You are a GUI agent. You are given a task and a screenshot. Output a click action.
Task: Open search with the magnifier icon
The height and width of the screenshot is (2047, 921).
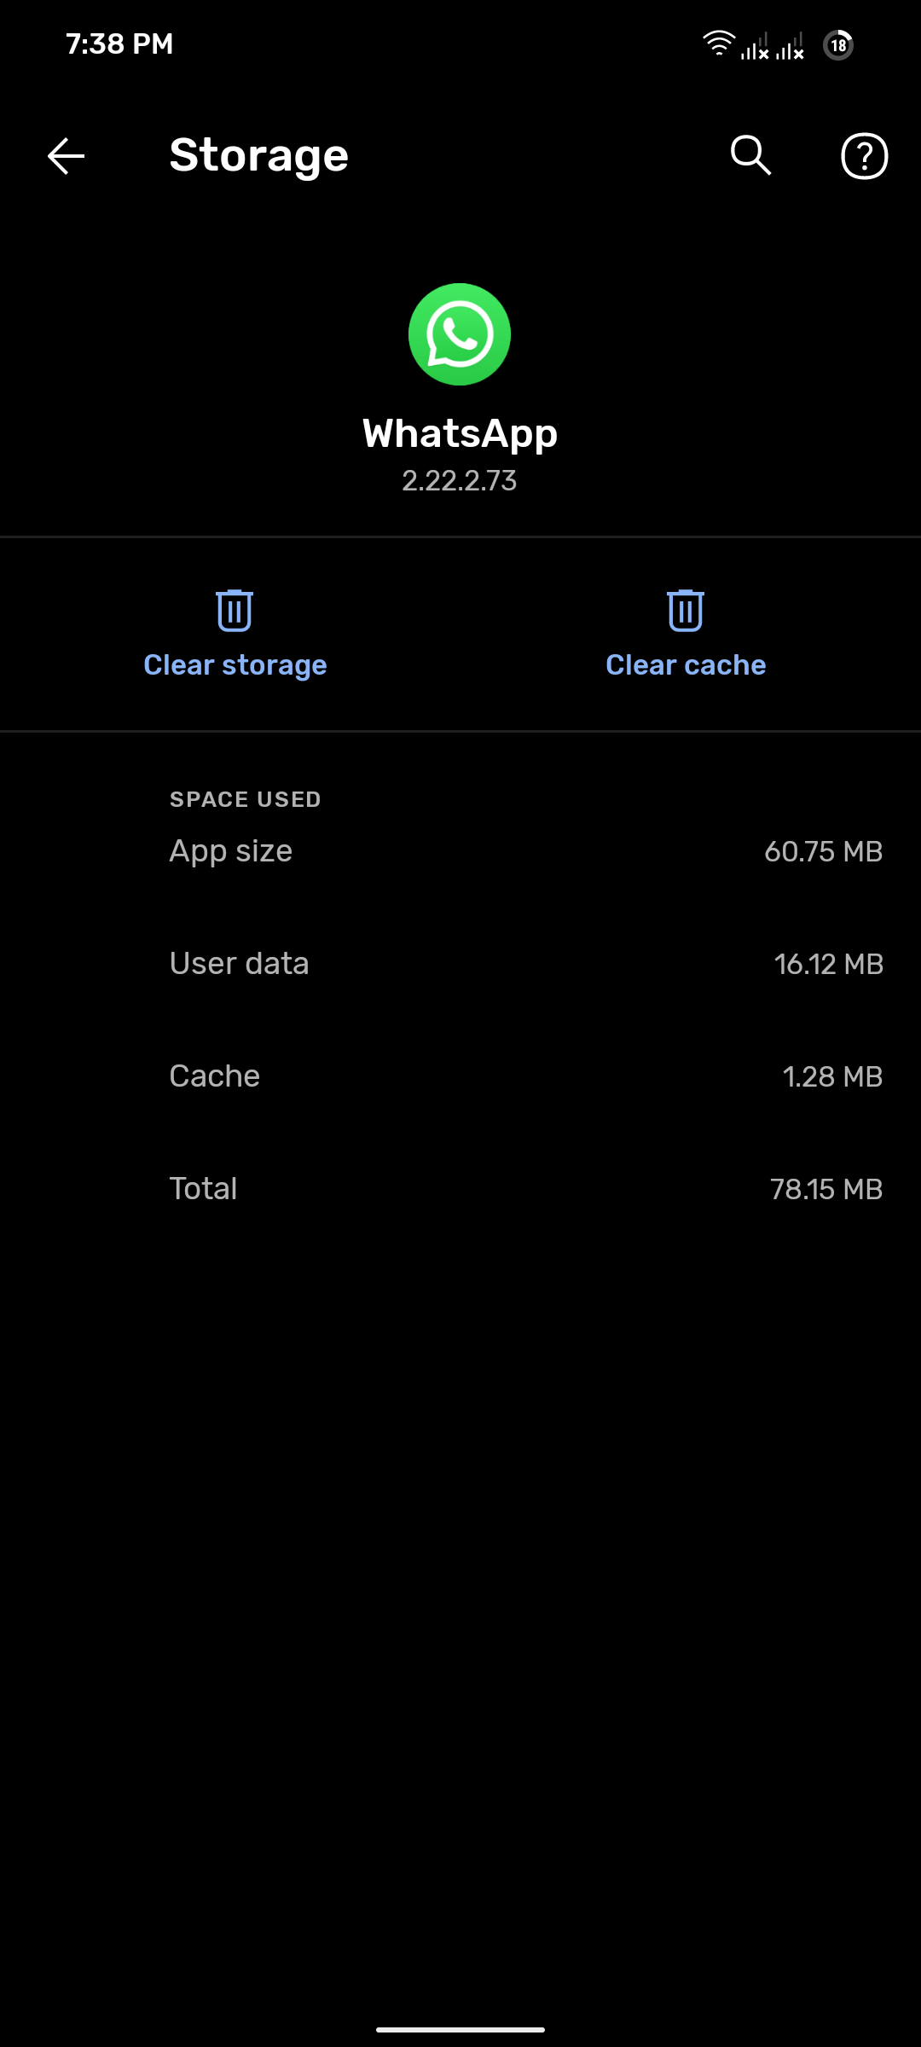750,155
